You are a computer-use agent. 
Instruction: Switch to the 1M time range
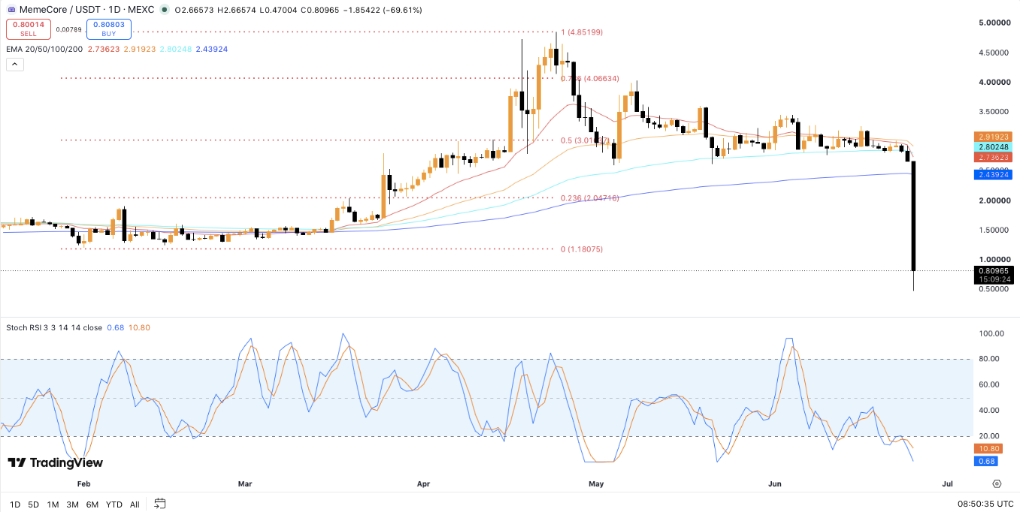coord(53,504)
